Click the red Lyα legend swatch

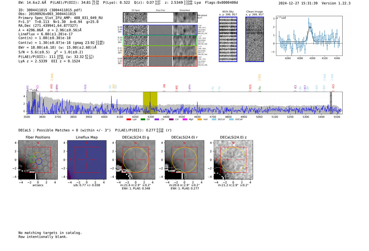(129, 120)
